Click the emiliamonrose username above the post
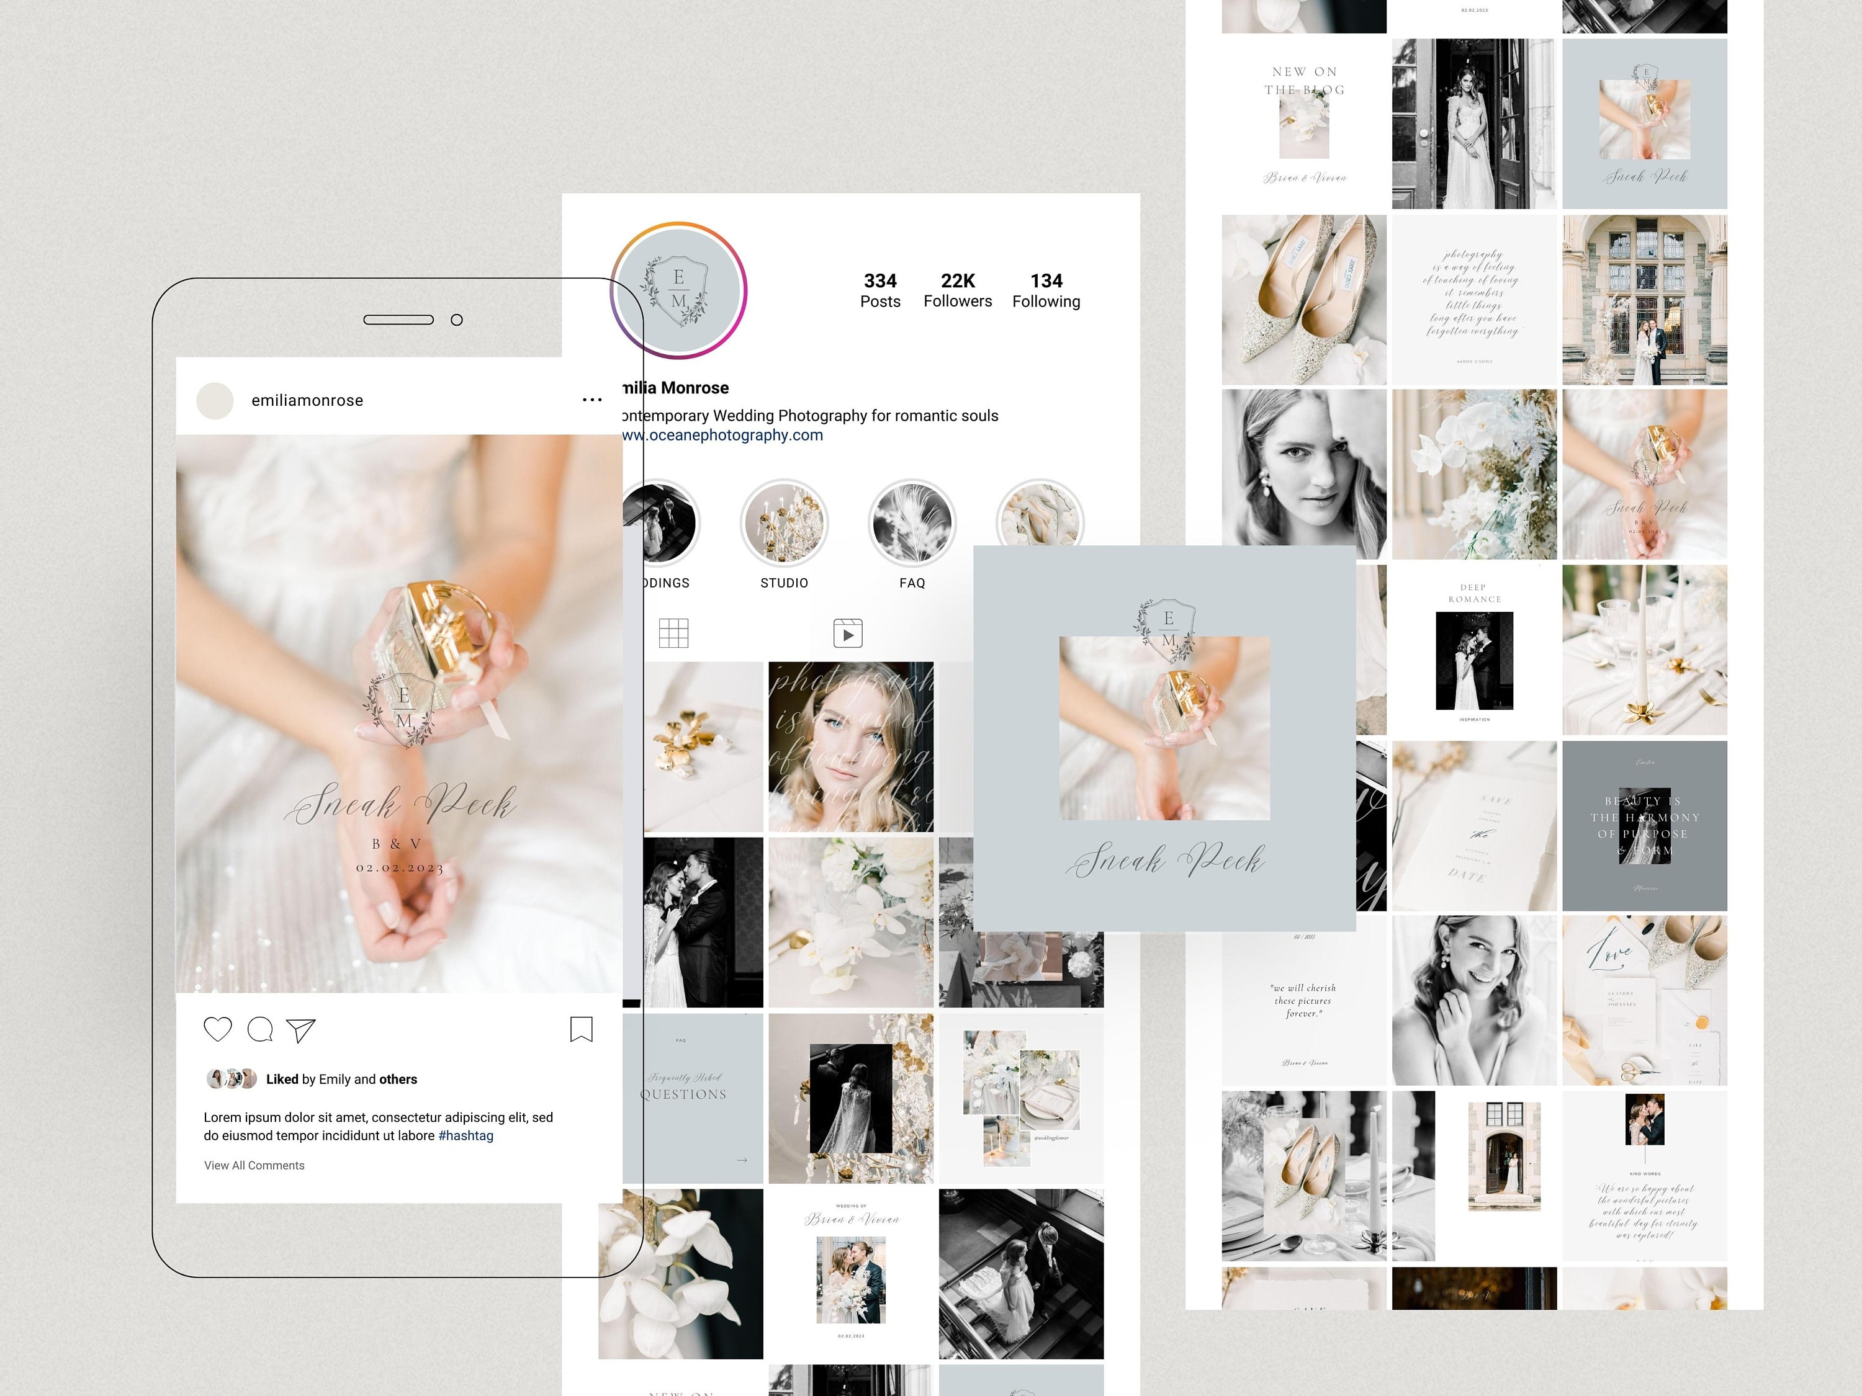Screen dimensions: 1862x1396 pos(307,400)
